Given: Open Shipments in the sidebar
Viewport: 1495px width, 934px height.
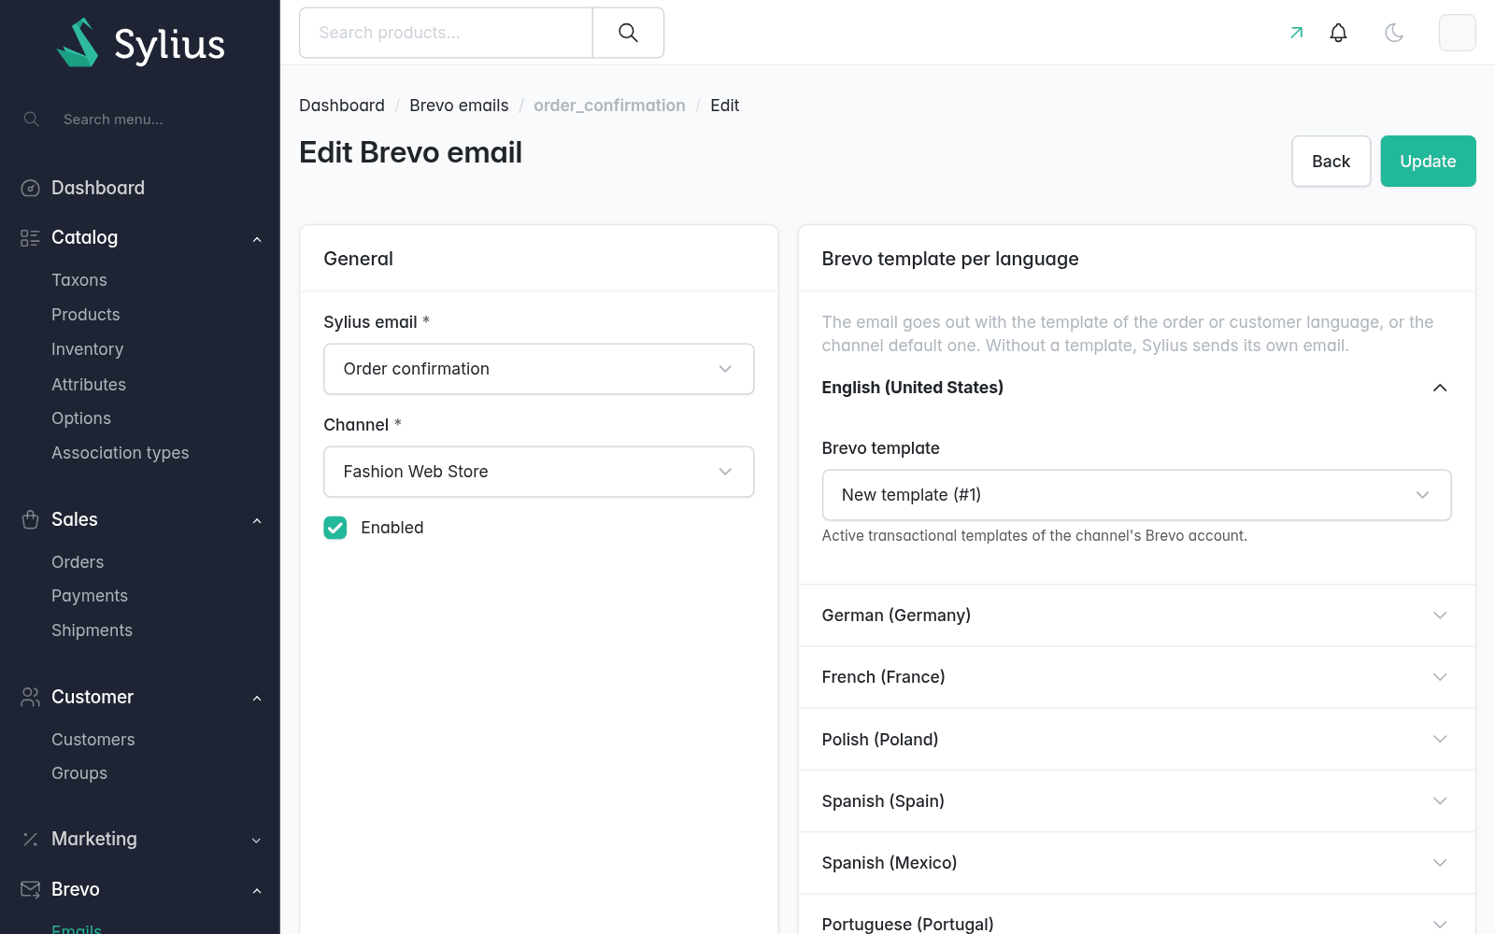Looking at the screenshot, I should (x=93, y=630).
